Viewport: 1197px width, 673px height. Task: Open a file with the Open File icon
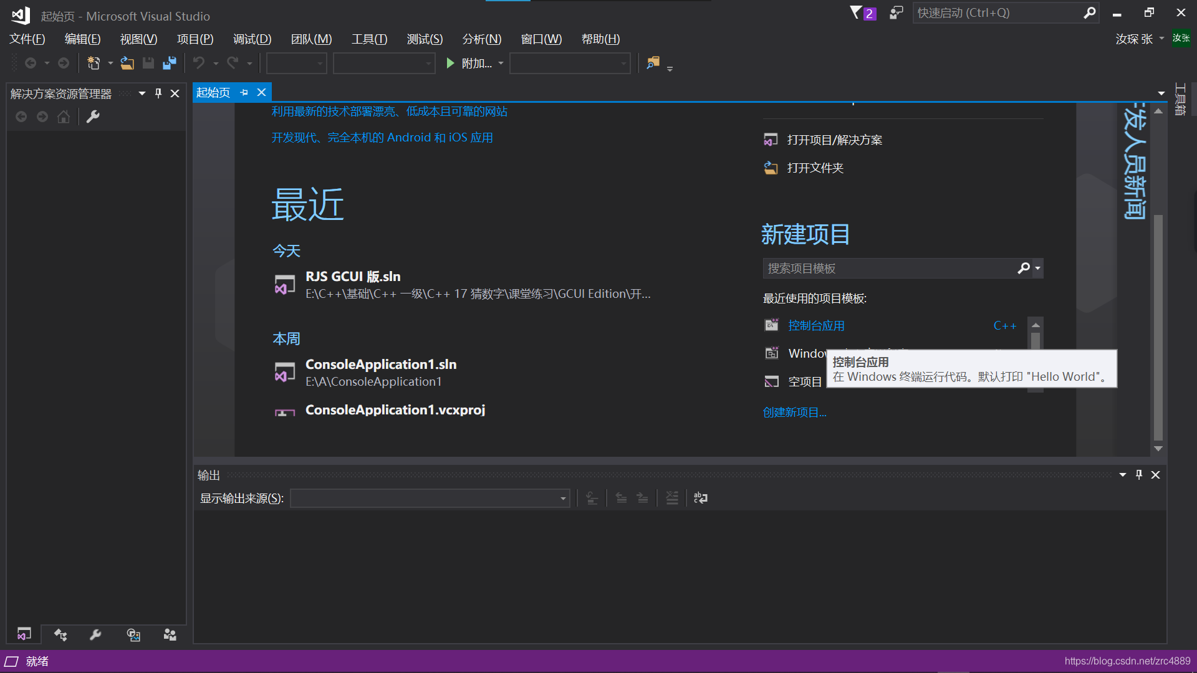(127, 62)
